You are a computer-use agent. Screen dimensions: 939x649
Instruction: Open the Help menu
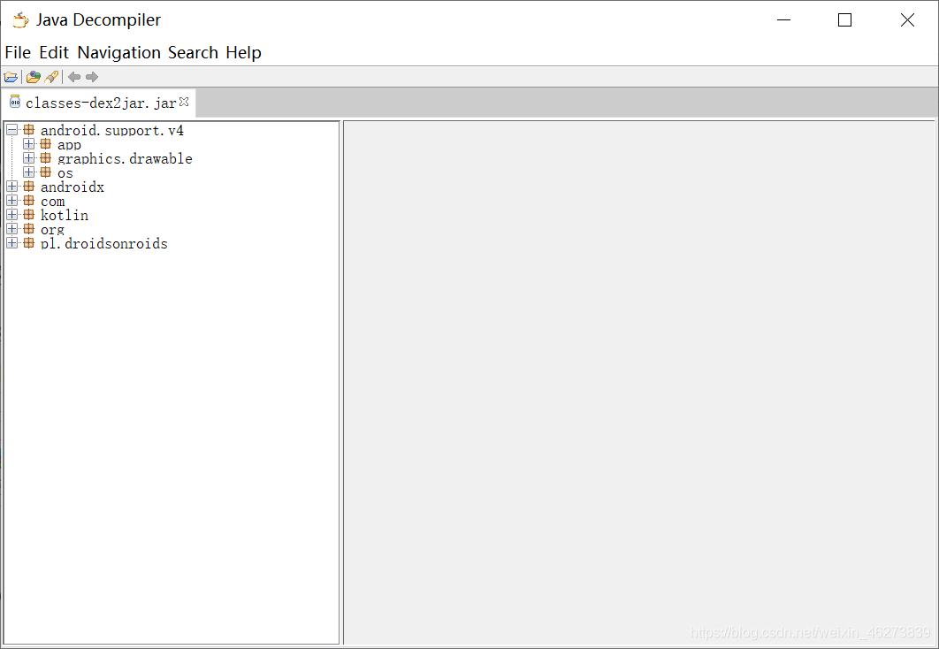pos(243,53)
